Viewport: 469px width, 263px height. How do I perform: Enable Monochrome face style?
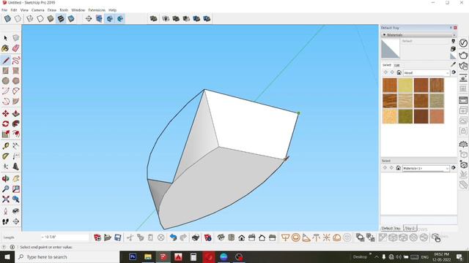71,19
